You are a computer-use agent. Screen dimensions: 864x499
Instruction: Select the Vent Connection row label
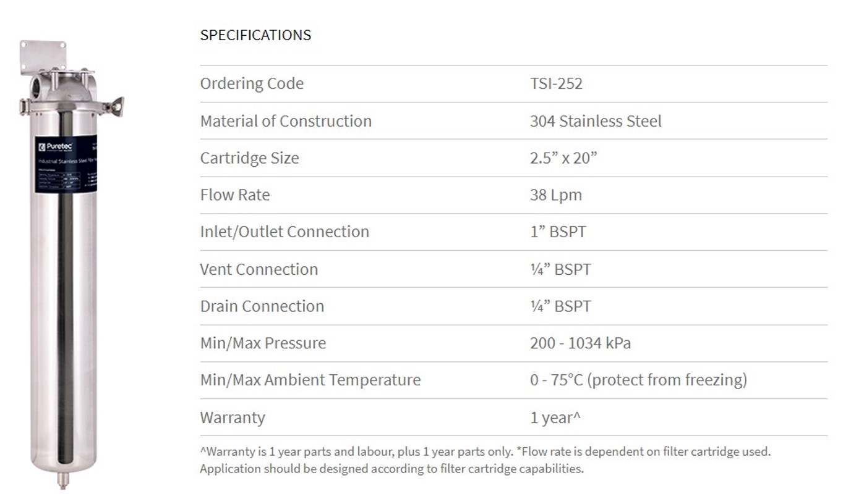pos(259,269)
